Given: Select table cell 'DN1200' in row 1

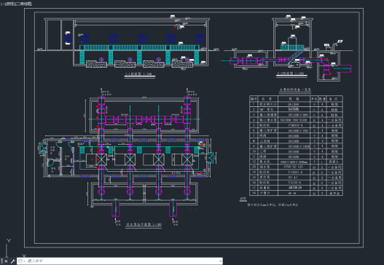Looking at the screenshot, I should coord(294,104).
